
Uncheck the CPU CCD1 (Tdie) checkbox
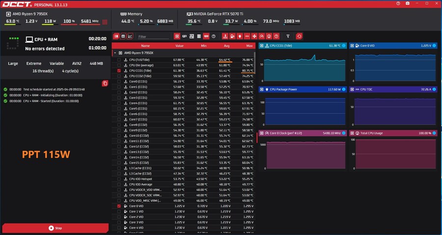click(x=119, y=71)
